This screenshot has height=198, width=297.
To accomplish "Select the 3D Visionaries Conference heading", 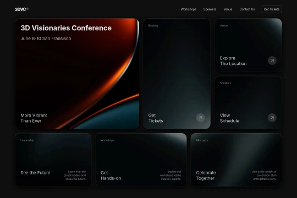I will 66,28.
